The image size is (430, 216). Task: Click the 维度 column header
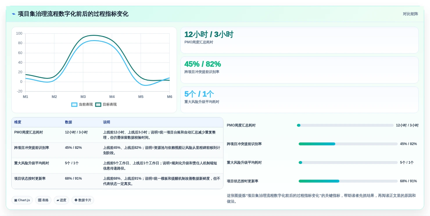18,122
